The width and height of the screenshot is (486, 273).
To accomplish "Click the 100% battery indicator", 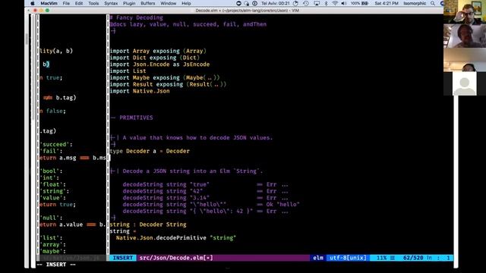I will [x=359, y=3].
